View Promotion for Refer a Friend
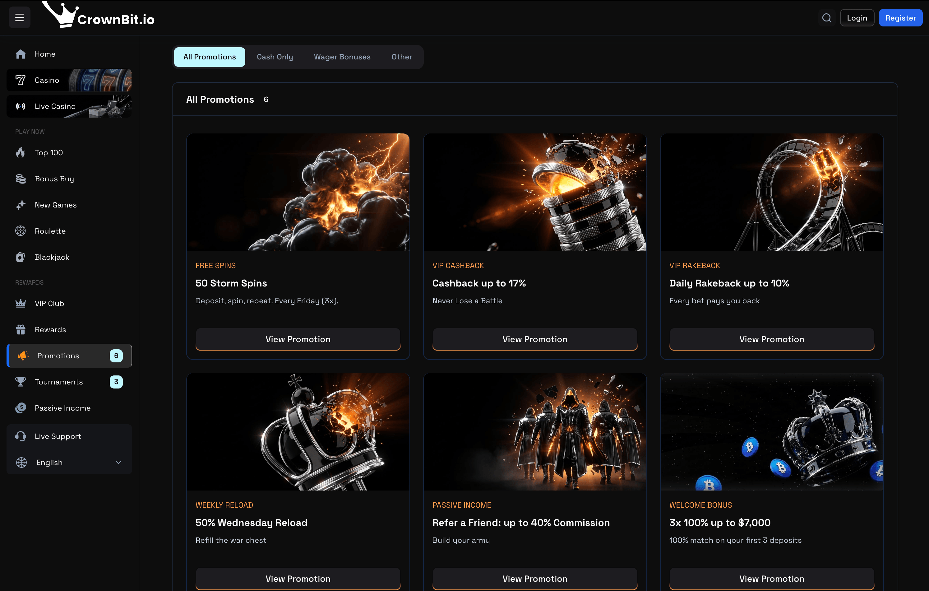Screen dimensions: 929x591 pyautogui.click(x=535, y=578)
